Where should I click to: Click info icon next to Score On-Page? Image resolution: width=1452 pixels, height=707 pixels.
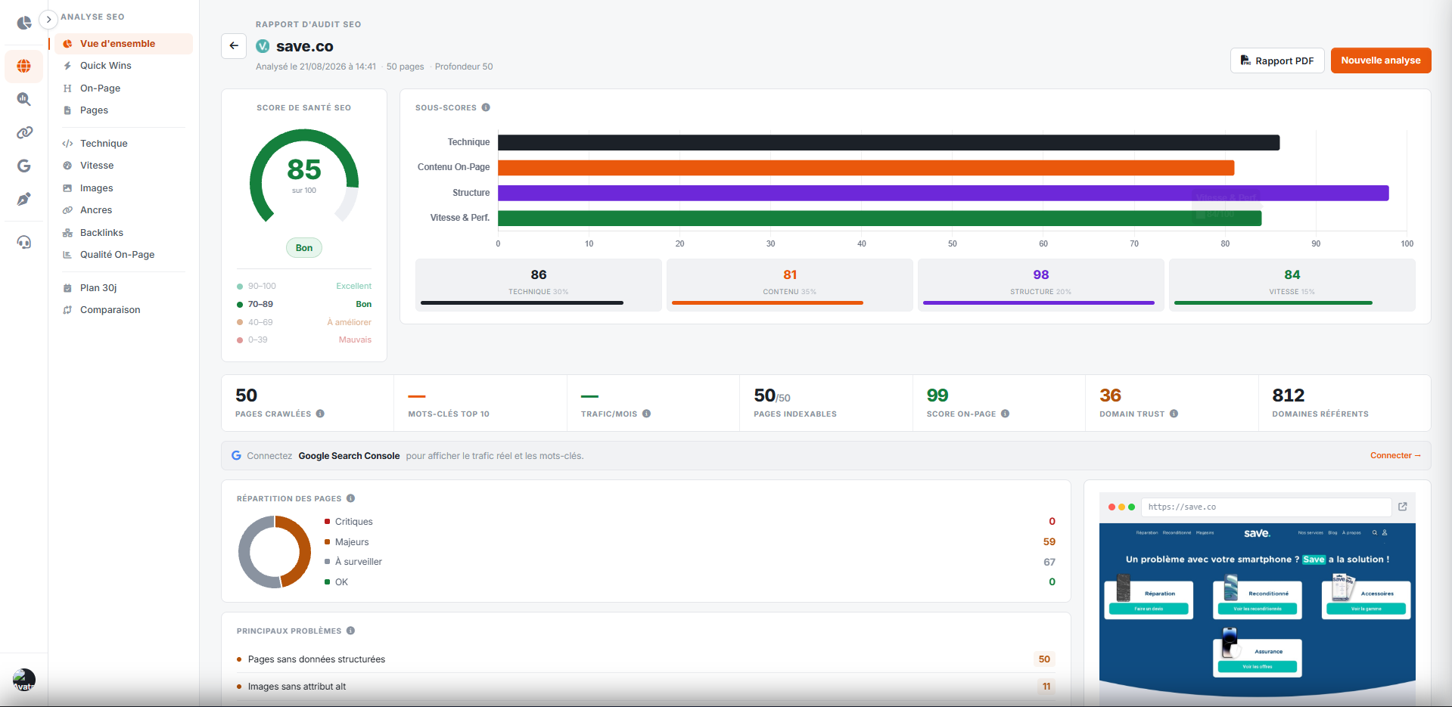(1005, 414)
